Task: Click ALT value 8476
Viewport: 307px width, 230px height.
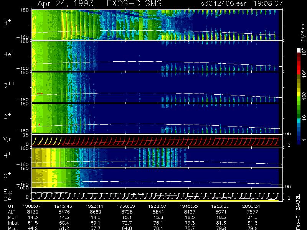Action: (64, 212)
